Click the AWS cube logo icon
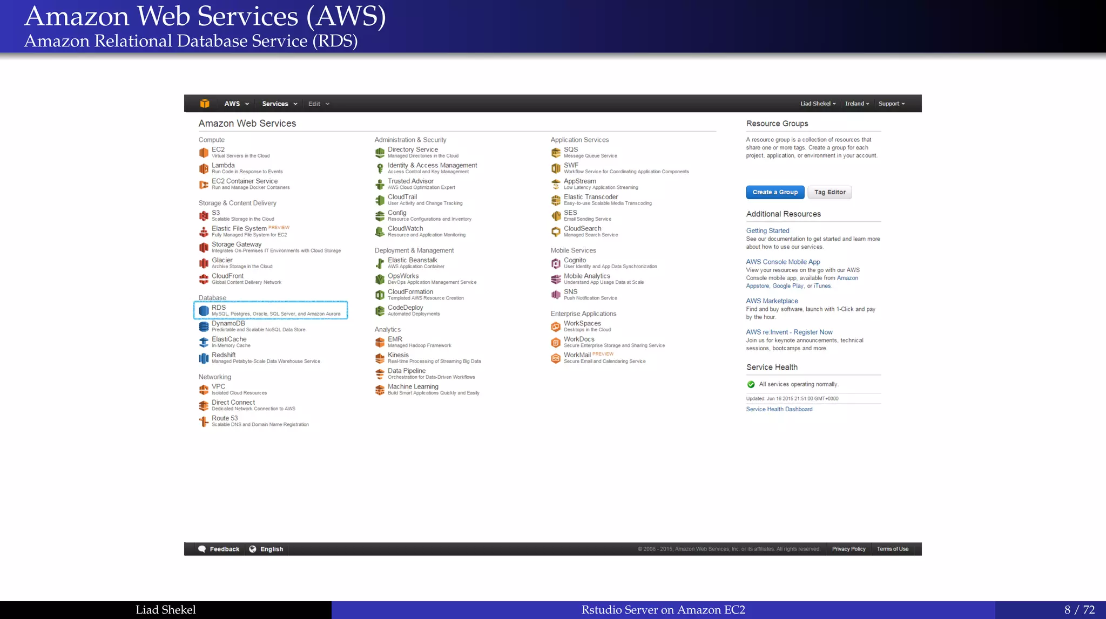Image resolution: width=1106 pixels, height=619 pixels. pyautogui.click(x=204, y=104)
